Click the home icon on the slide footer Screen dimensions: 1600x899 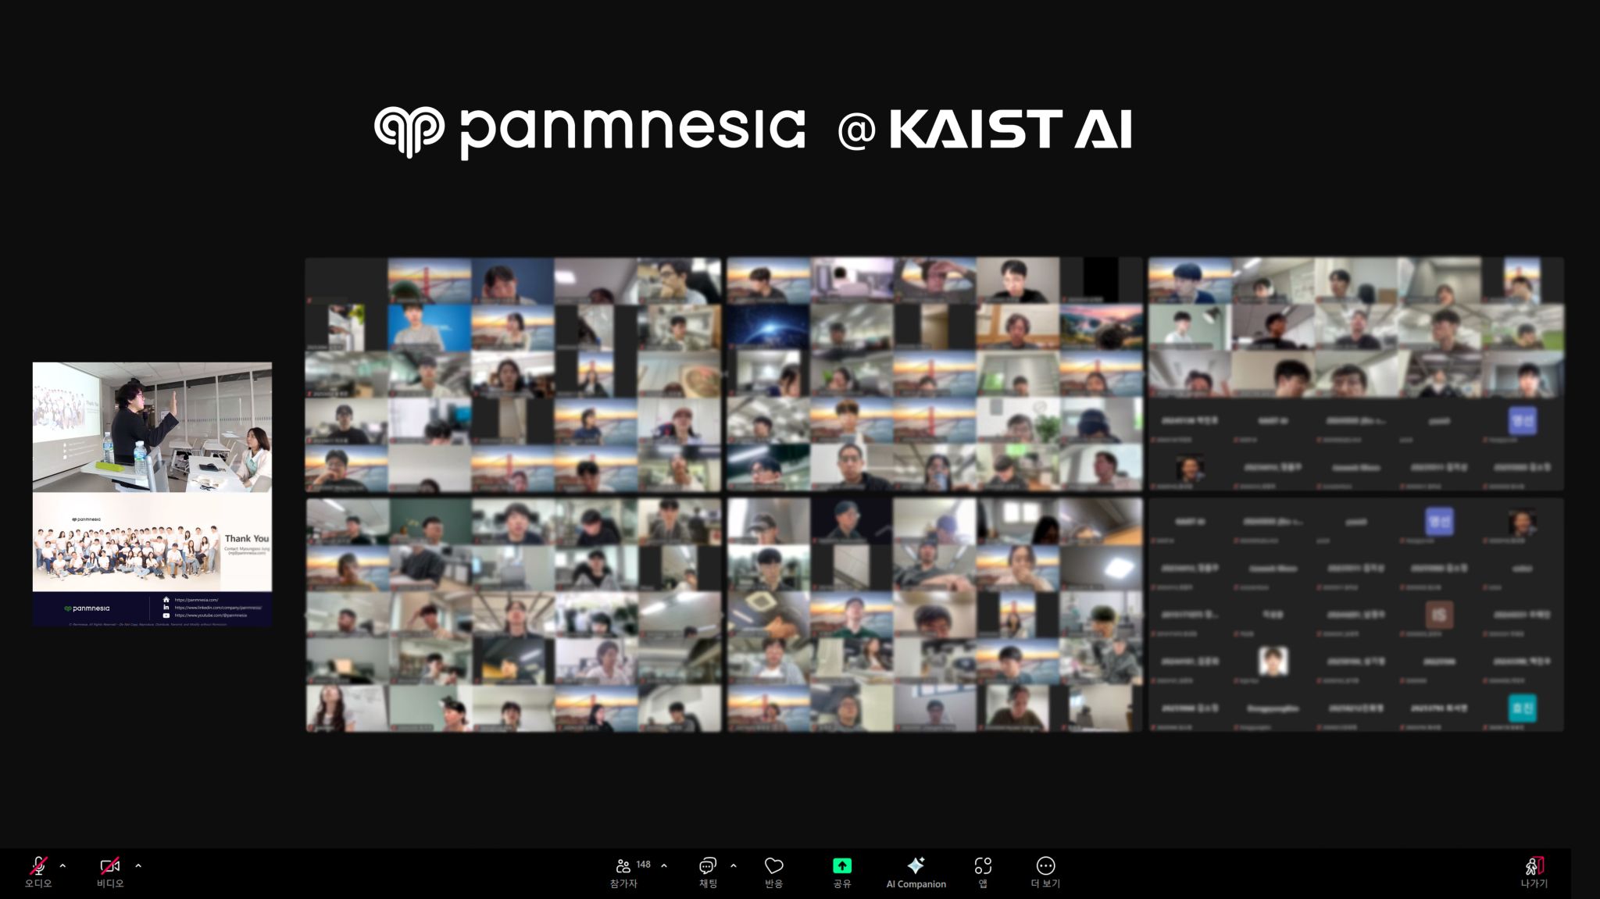pos(166,600)
